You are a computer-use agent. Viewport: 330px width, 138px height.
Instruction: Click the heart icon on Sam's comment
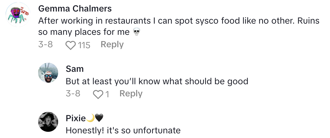coord(98,94)
